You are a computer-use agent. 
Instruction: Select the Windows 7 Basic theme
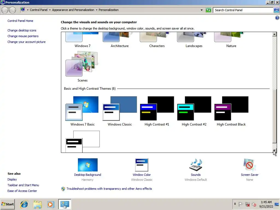point(82,111)
